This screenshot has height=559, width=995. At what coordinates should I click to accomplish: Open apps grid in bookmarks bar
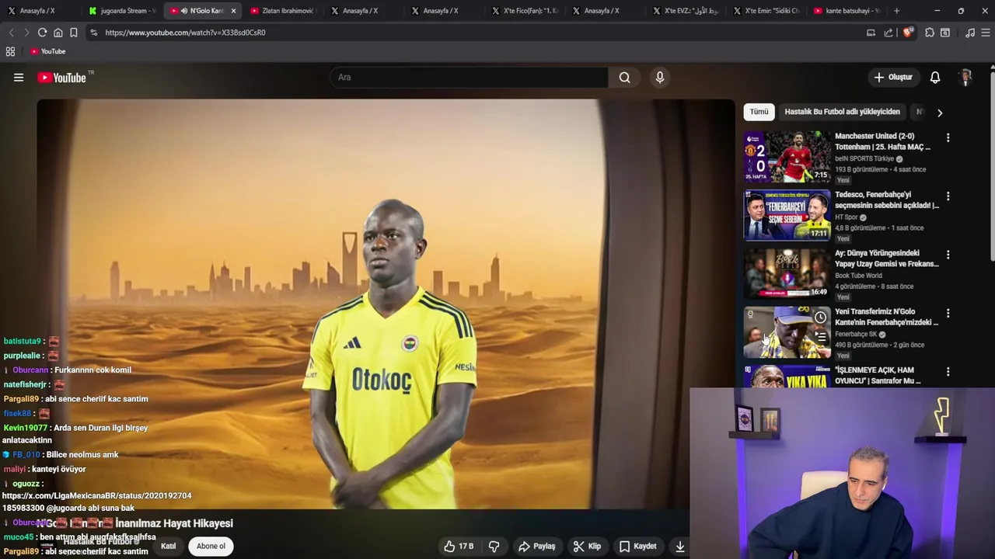[10, 51]
